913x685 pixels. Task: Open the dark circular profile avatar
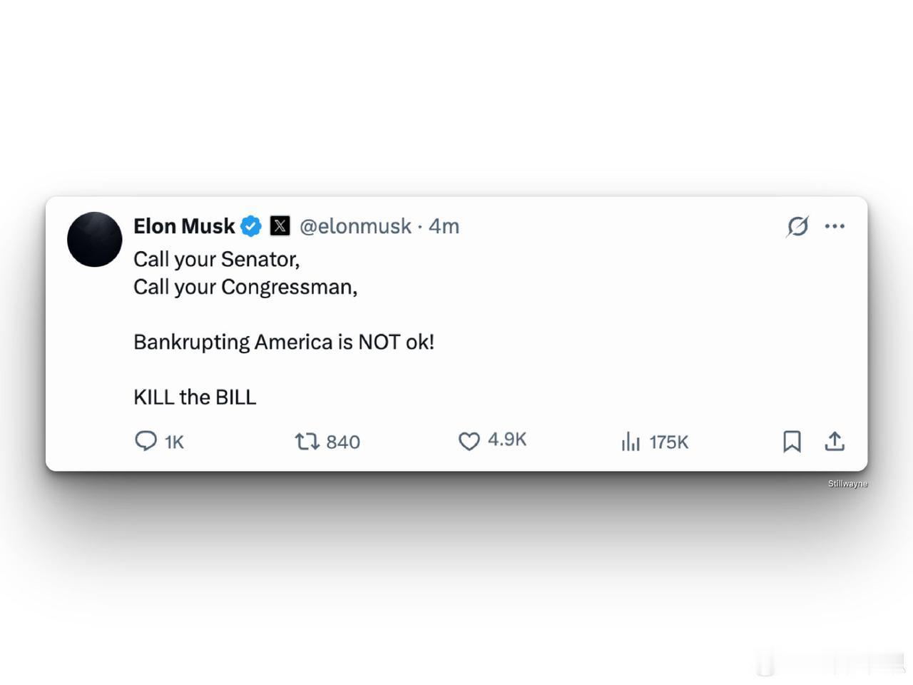click(x=95, y=240)
